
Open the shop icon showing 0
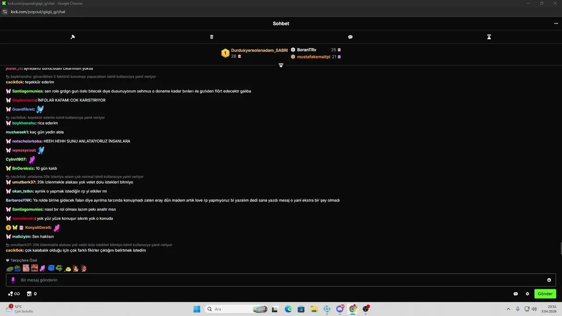click(x=32, y=294)
